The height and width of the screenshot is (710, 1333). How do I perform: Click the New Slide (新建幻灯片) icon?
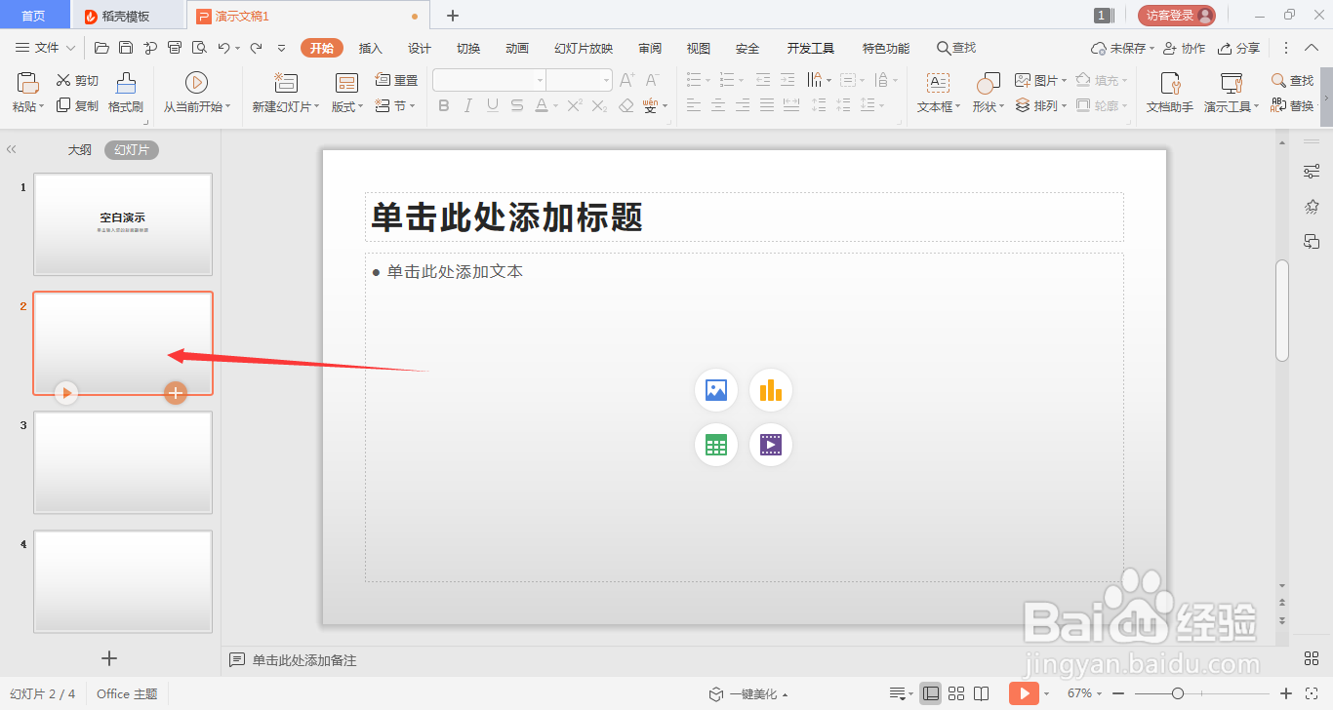[x=285, y=83]
